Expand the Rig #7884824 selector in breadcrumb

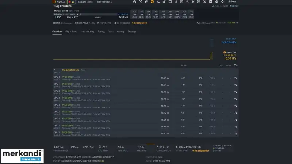point(104,2)
